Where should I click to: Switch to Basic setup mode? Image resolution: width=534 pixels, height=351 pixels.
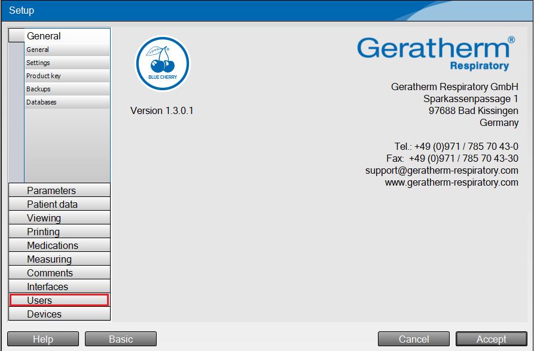coord(121,339)
